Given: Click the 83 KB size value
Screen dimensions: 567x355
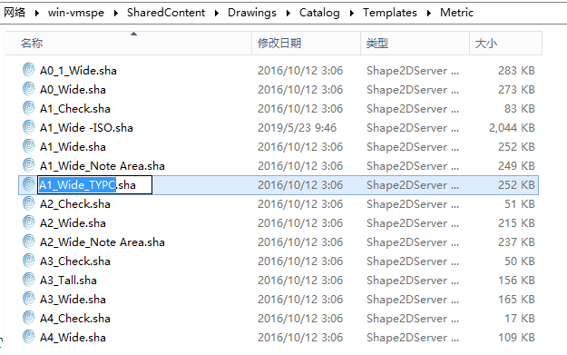Looking at the screenshot, I should coord(520,109).
